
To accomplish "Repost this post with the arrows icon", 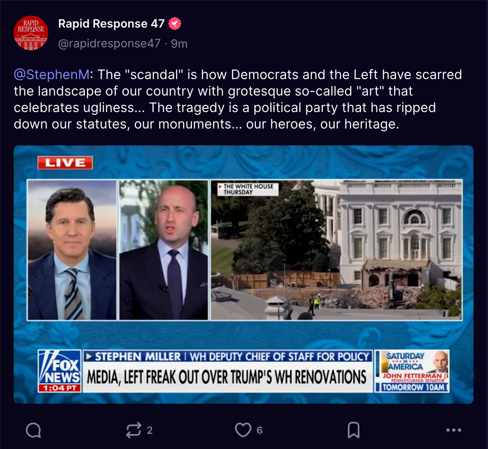I will [x=134, y=430].
